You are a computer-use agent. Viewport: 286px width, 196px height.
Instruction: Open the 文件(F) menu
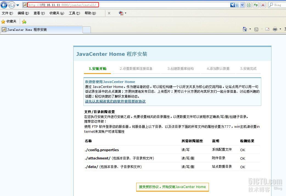7,13
